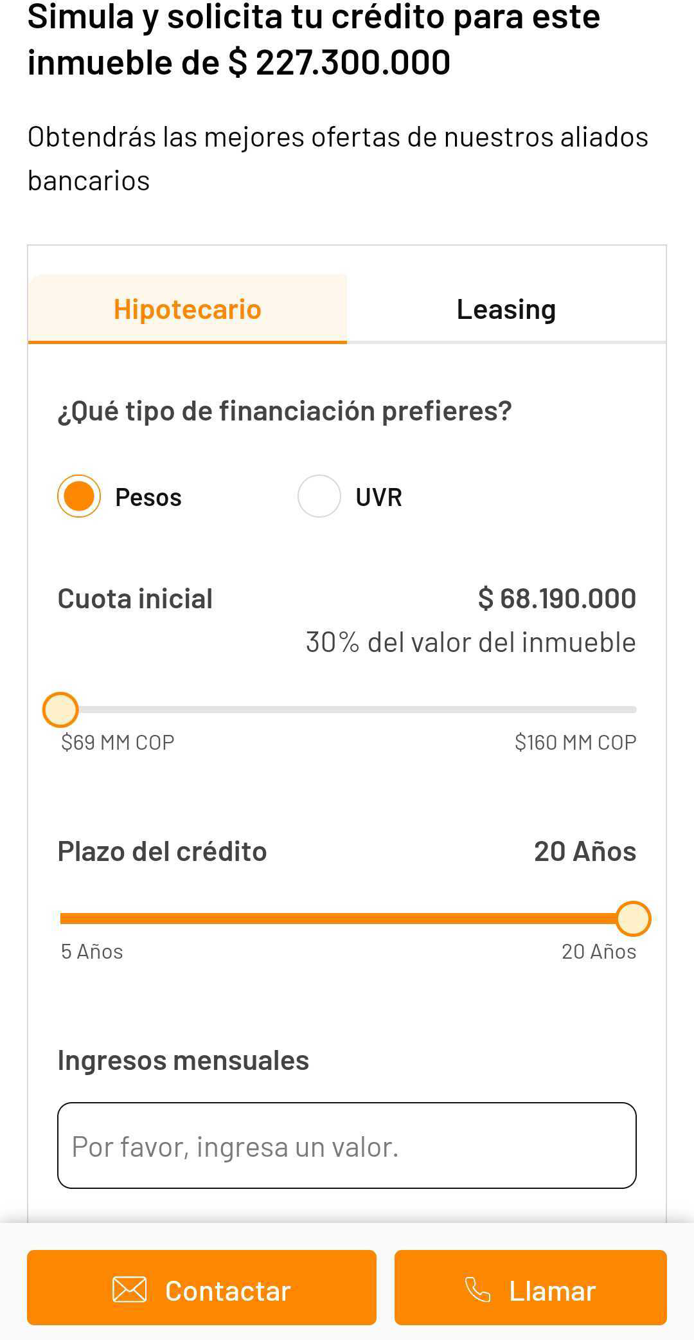Focus the Ingresos mensuales input field
This screenshot has height=1340, width=694.
pyautogui.click(x=347, y=1146)
